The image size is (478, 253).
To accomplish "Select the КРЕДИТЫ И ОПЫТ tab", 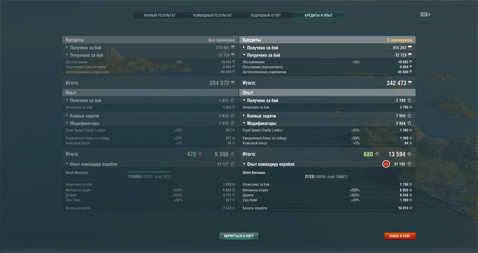I will pos(318,16).
